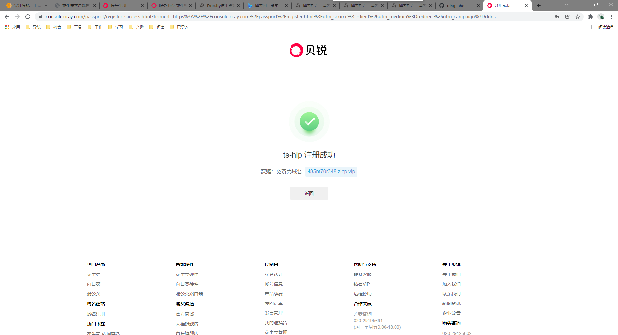Click the browser forward arrow
The width and height of the screenshot is (618, 335).
[17, 17]
